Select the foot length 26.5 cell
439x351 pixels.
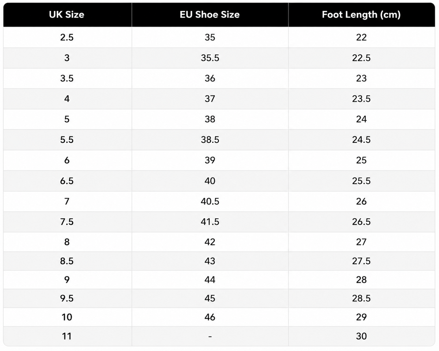tap(361, 222)
